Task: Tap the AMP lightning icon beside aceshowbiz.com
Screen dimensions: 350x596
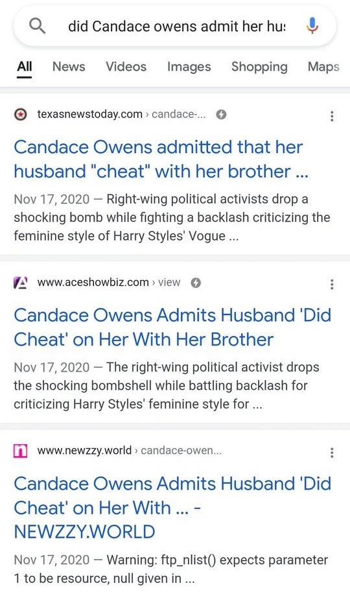Action: coord(196,282)
